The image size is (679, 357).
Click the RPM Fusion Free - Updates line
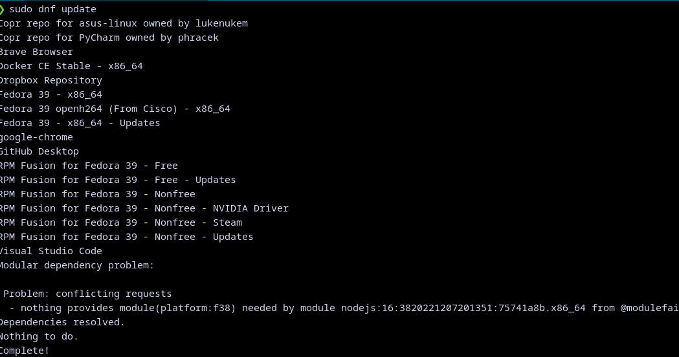click(117, 180)
